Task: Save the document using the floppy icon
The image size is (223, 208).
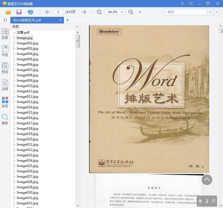Action: pos(19,12)
